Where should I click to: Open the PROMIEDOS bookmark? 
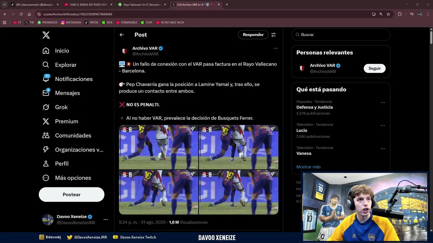47,23
